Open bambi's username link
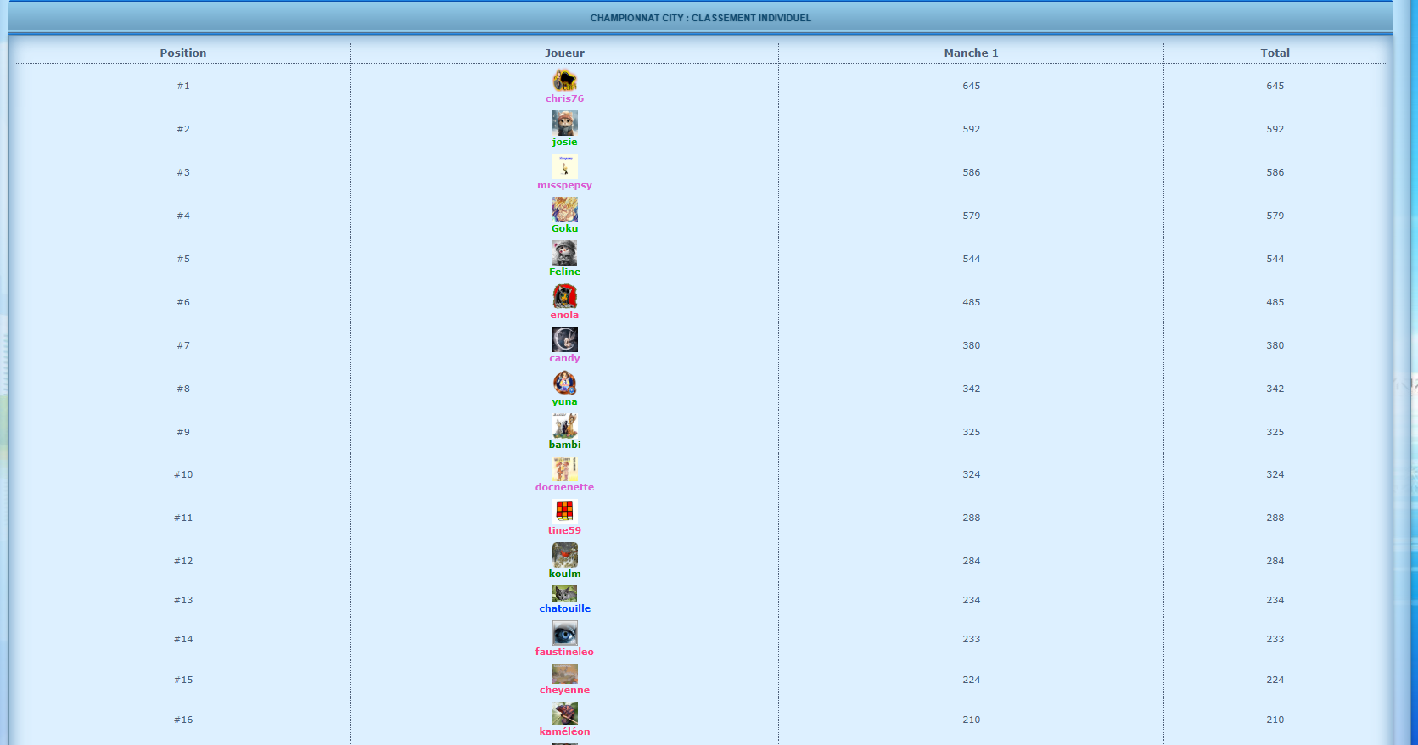 (x=564, y=445)
